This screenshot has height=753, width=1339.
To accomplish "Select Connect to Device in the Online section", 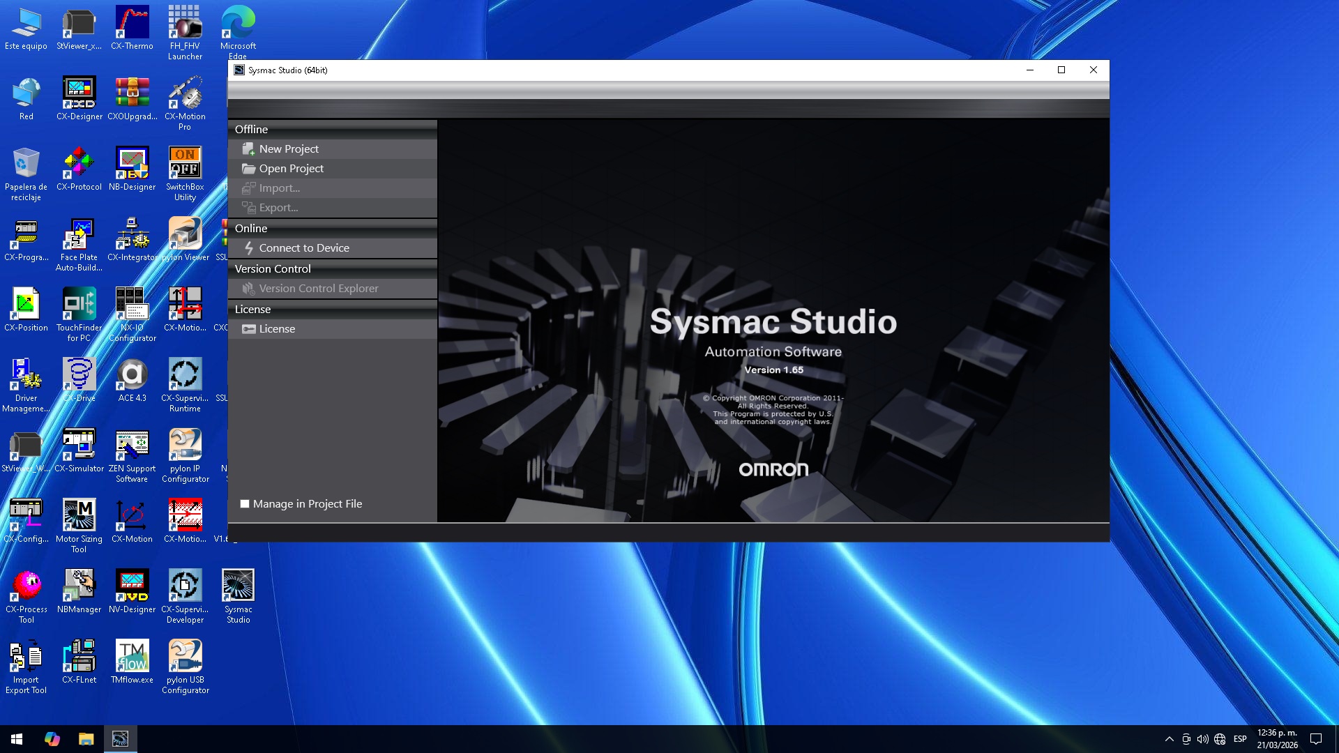I will coord(303,248).
